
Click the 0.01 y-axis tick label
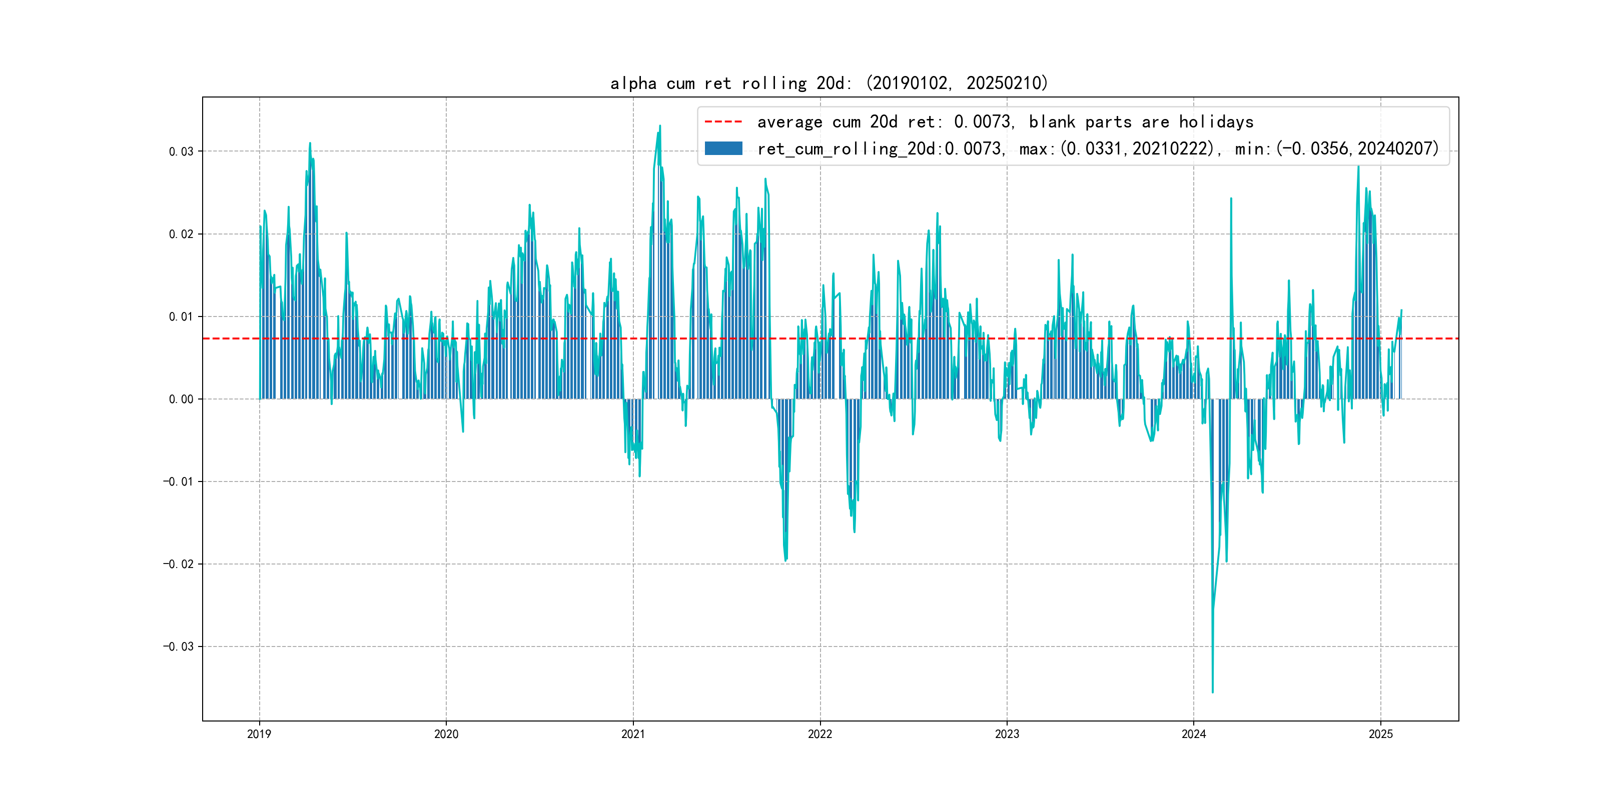[181, 316]
